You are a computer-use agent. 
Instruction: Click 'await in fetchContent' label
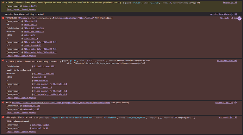[x=19, y=70]
